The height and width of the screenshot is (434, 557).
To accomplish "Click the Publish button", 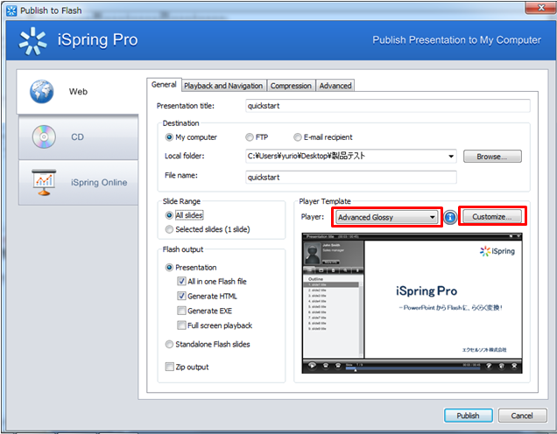I will pyautogui.click(x=469, y=416).
